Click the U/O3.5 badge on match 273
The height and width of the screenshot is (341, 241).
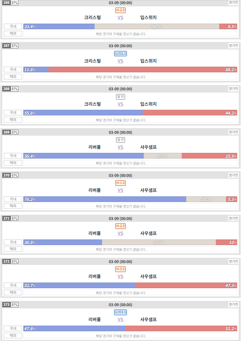tap(120, 312)
